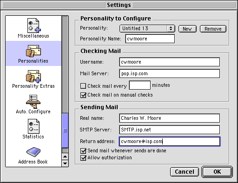Screen dimensions: 238x183
Task: Cancel the Settings dialog
Action: pos(185,172)
